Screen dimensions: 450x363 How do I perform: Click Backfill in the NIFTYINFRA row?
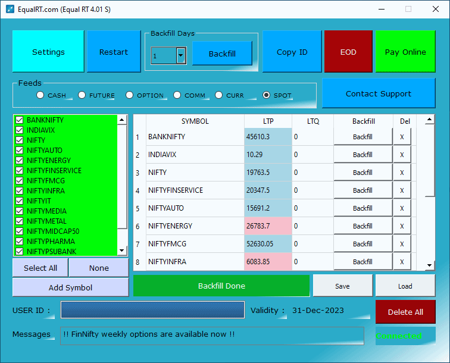362,261
